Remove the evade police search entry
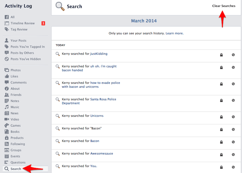This screenshot has width=242, height=173. (x=233, y=84)
